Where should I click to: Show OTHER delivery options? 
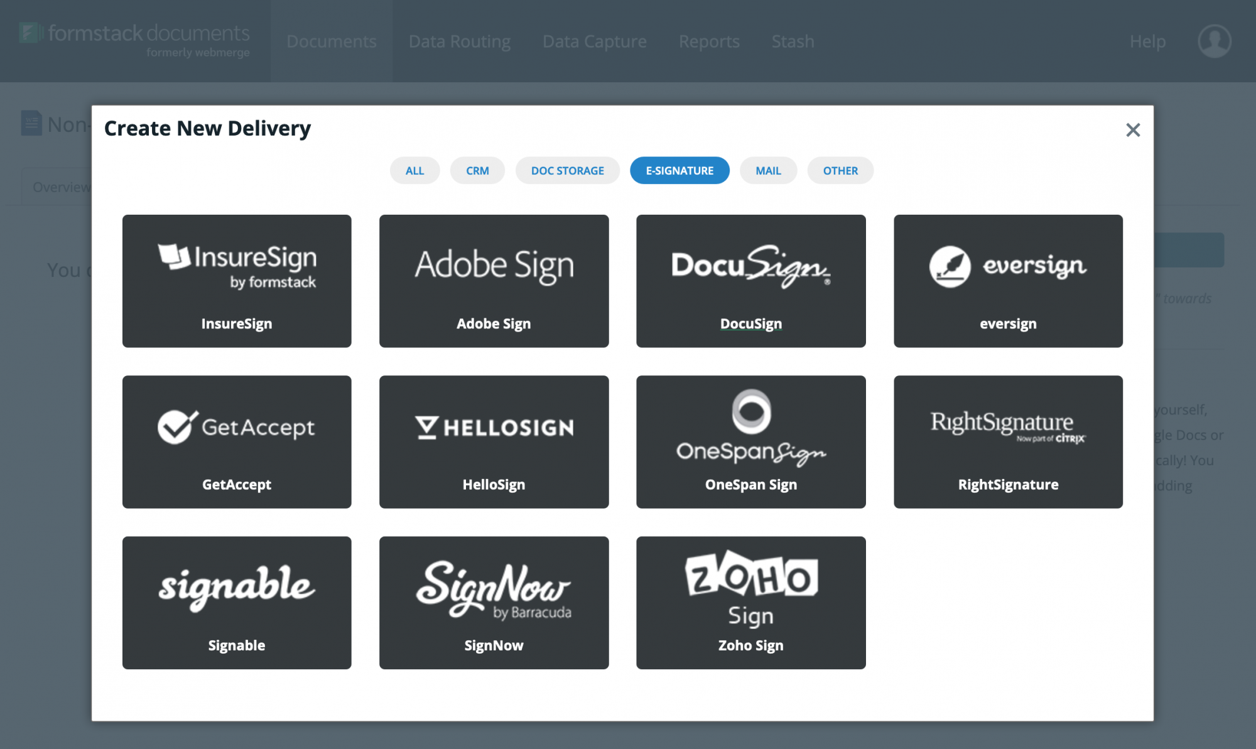point(840,170)
